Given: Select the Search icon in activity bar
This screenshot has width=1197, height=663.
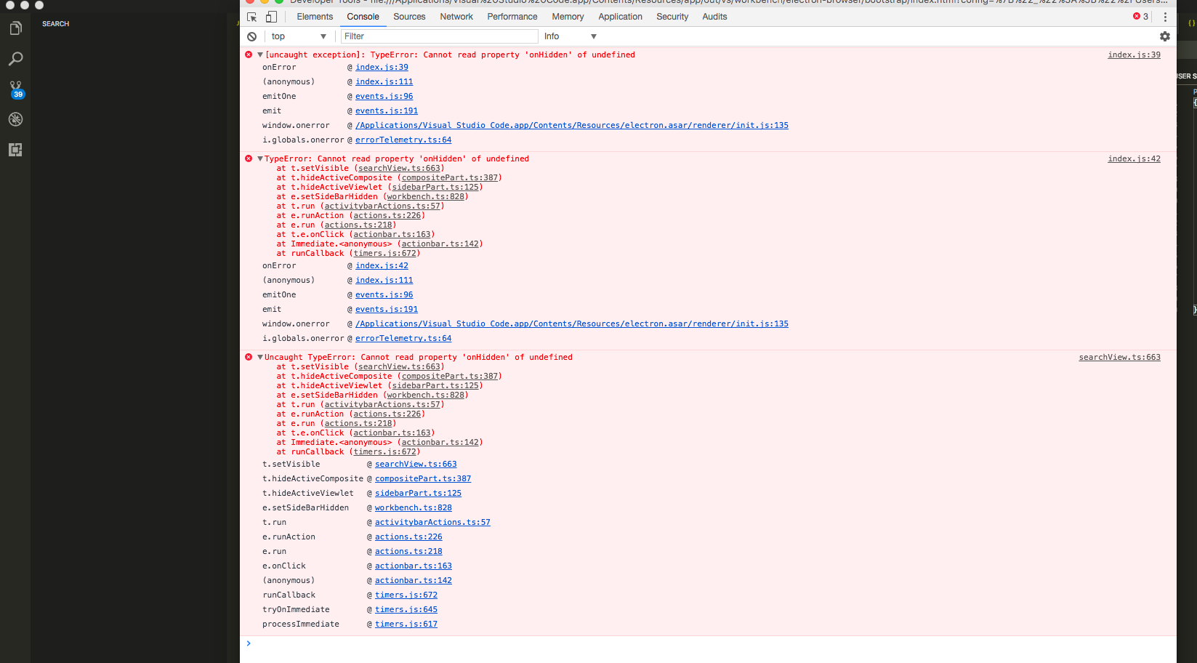Looking at the screenshot, I should coord(15,58).
